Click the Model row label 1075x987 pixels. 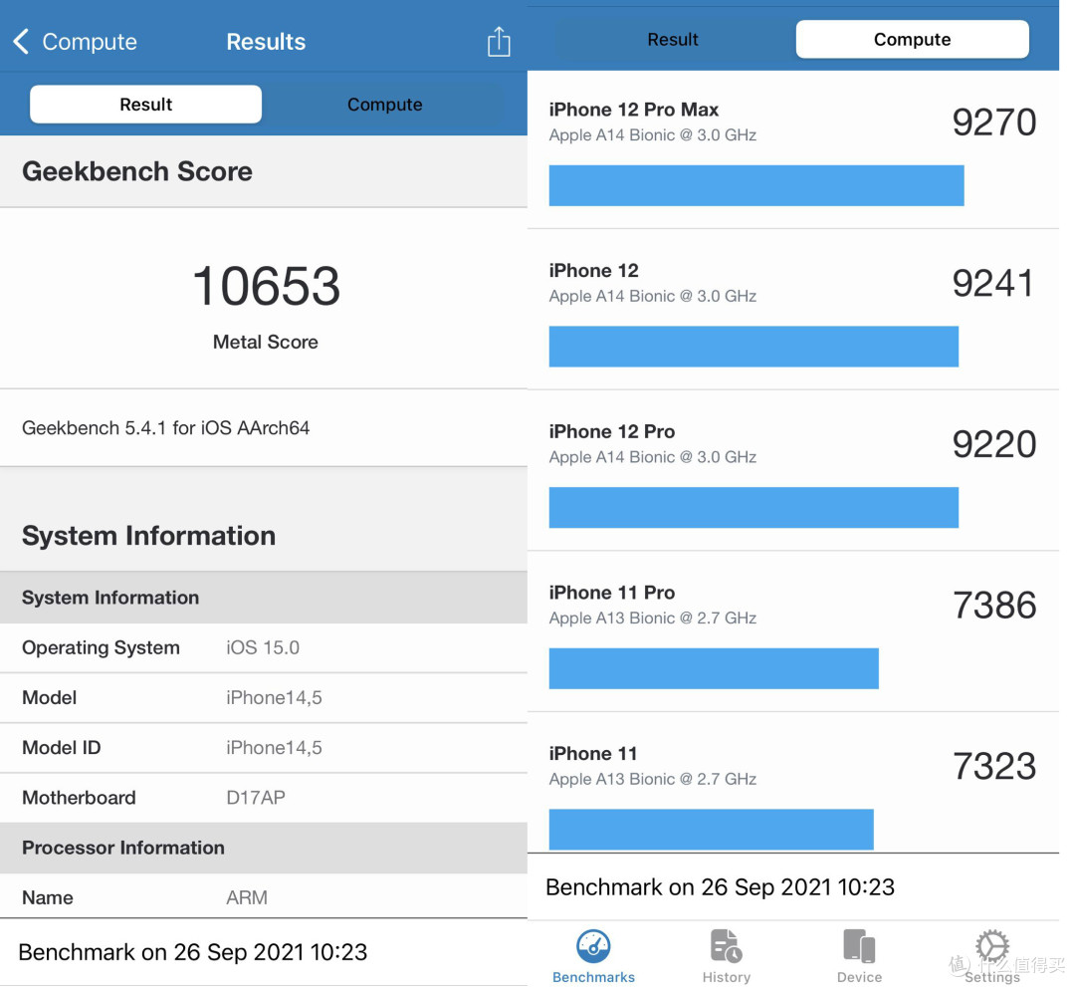pyautogui.click(x=50, y=697)
